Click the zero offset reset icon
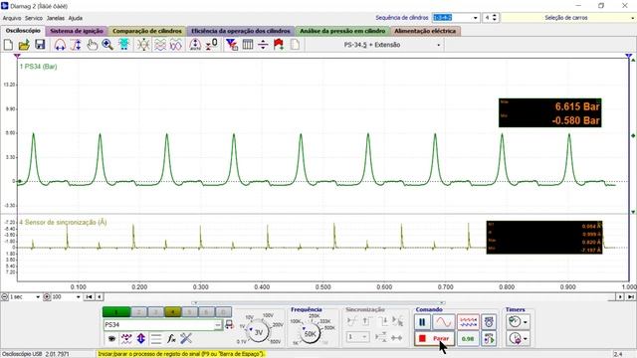 point(211,45)
